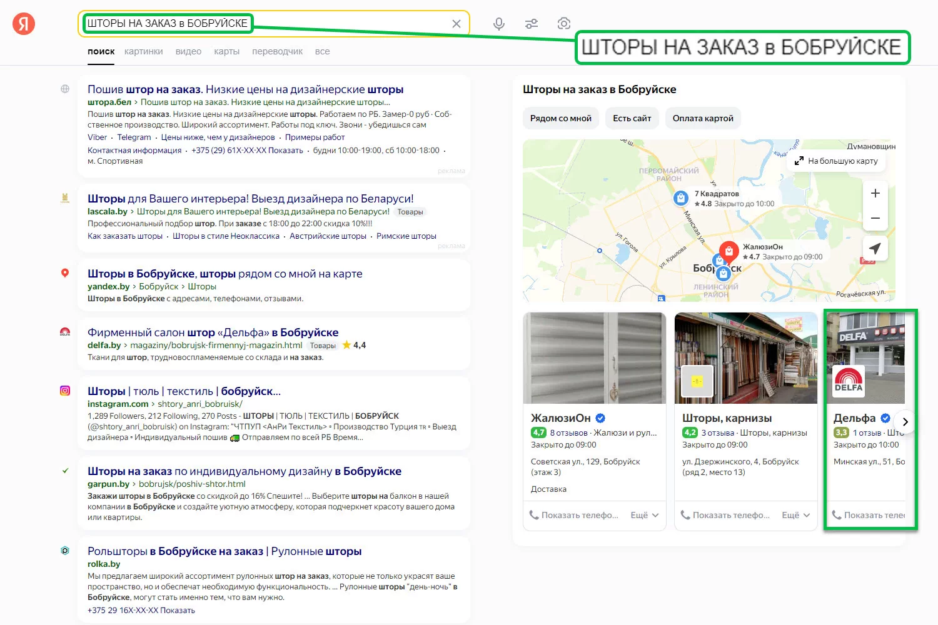Open 'На большую карту' expanded map

click(836, 161)
